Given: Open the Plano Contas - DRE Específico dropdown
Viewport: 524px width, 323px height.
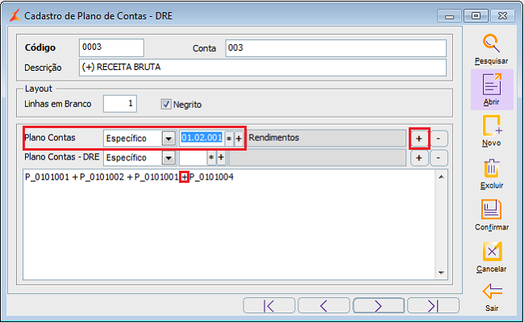Looking at the screenshot, I should tap(168, 158).
